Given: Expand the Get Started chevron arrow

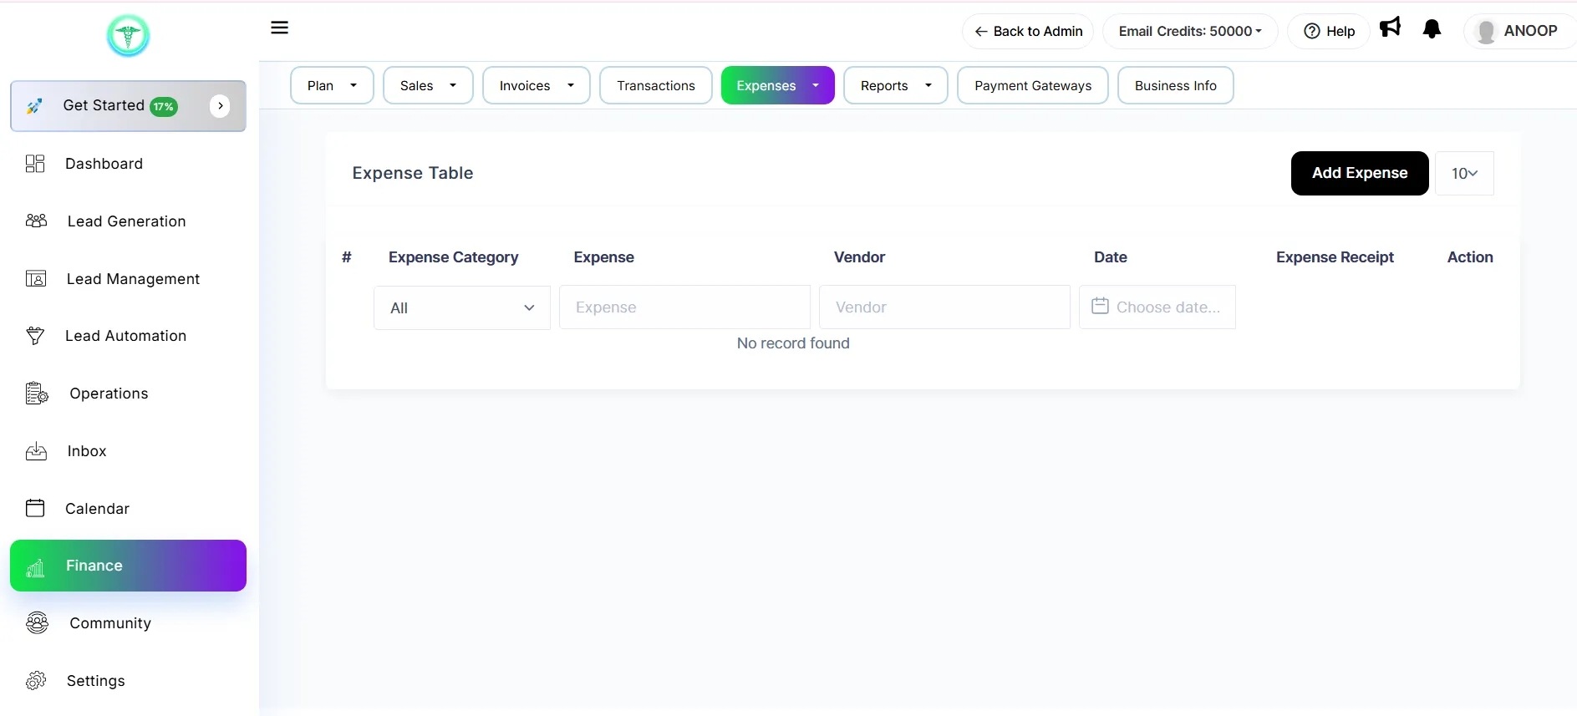Looking at the screenshot, I should click(x=220, y=106).
